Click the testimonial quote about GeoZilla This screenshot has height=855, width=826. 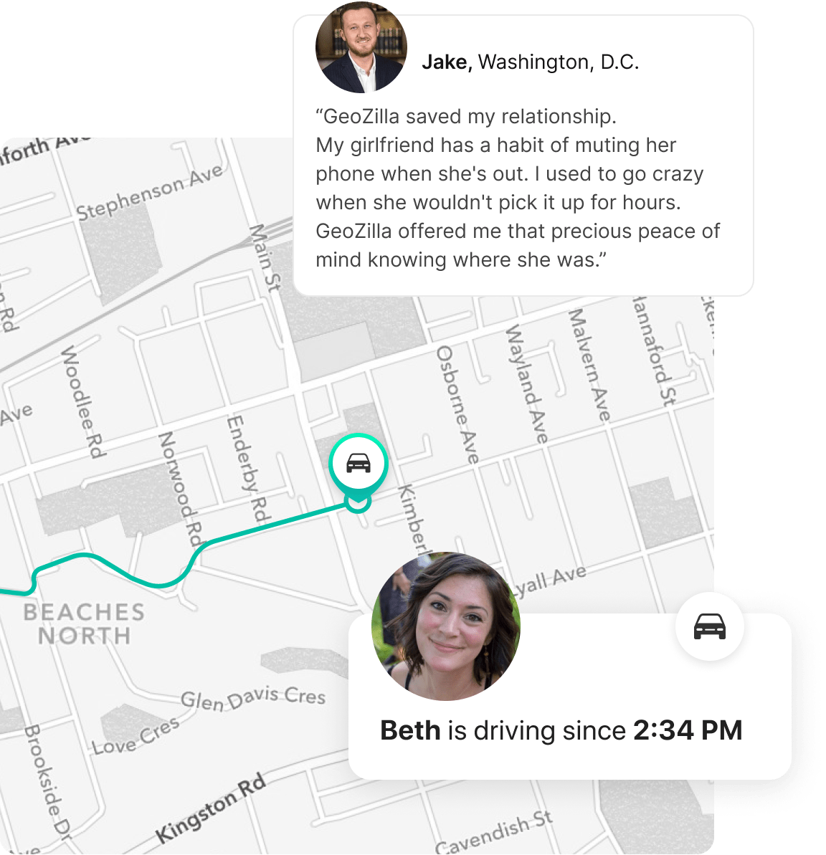[x=518, y=188]
